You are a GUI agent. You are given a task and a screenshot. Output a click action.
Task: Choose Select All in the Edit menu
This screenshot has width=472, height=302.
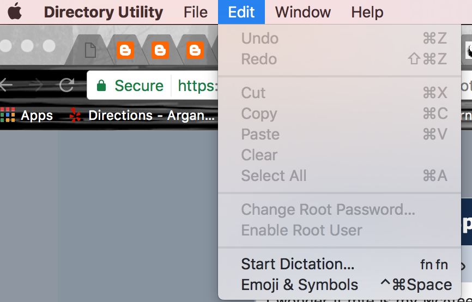[x=340, y=176]
